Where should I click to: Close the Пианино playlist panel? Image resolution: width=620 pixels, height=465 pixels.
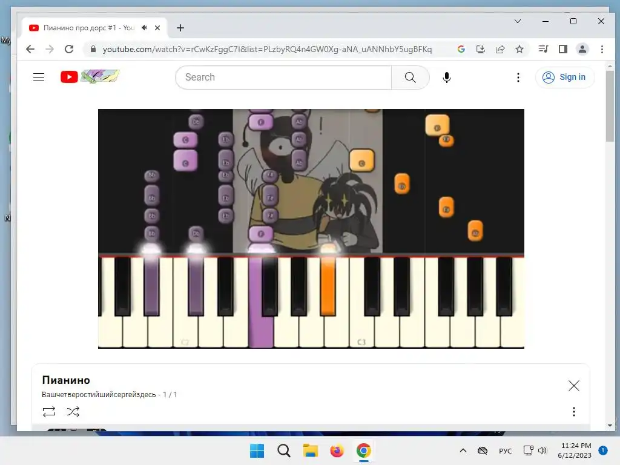click(574, 386)
